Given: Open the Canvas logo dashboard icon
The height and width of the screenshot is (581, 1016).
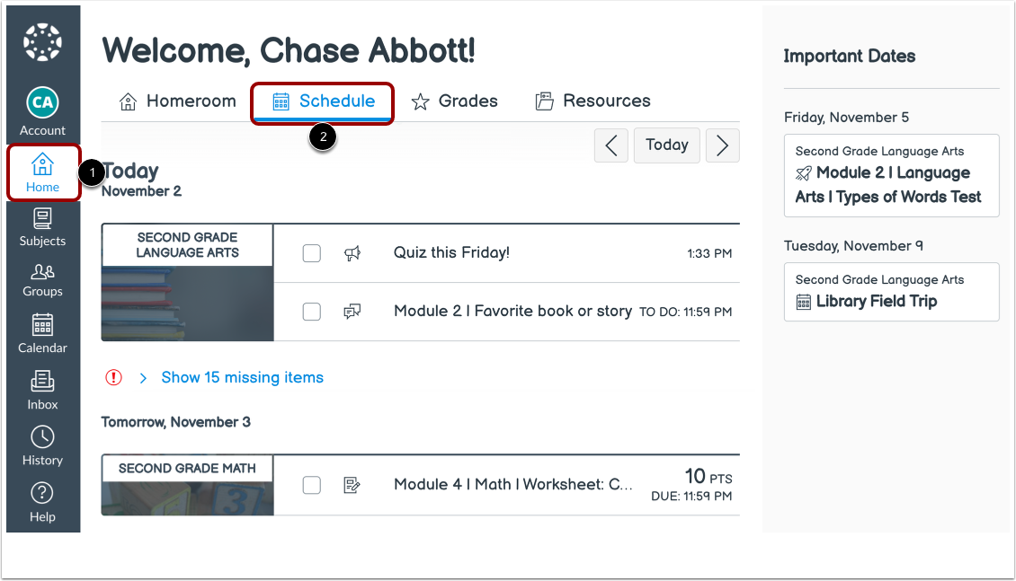Looking at the screenshot, I should click(42, 42).
